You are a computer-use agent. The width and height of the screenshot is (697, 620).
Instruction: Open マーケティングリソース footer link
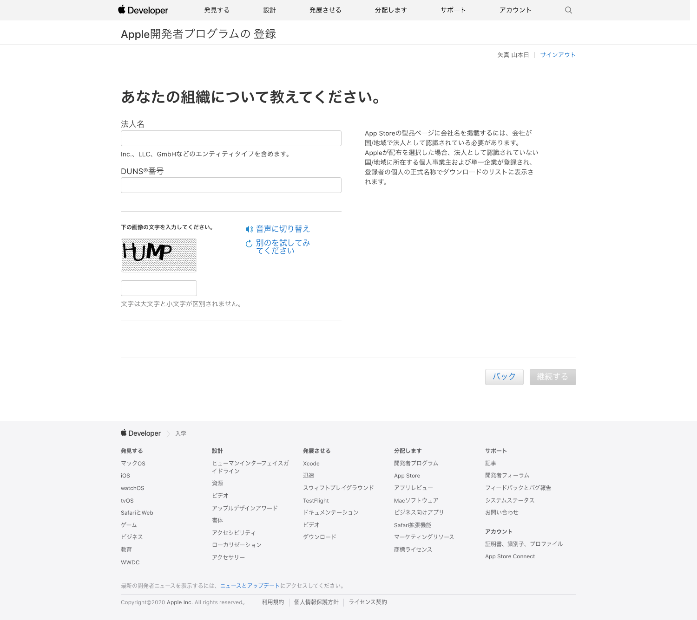424,537
